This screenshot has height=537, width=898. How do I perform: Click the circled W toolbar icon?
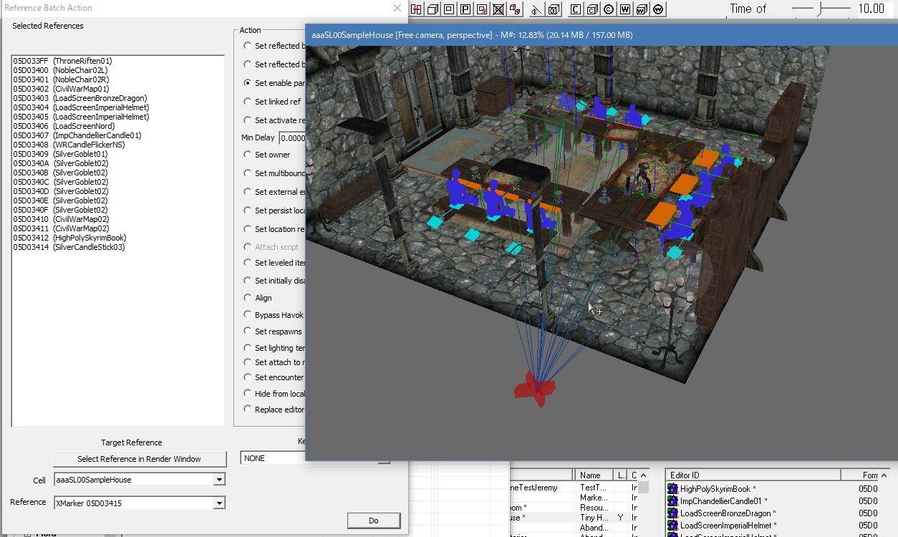point(659,9)
